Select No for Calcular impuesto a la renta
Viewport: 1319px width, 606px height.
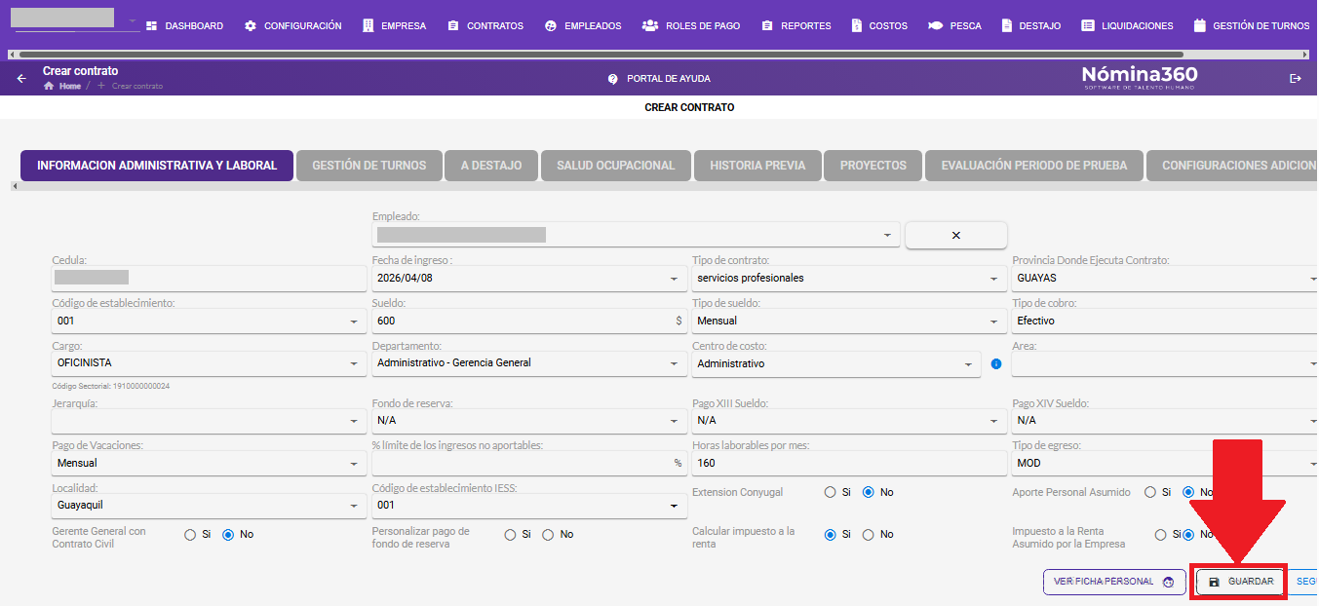pyautogui.click(x=870, y=534)
